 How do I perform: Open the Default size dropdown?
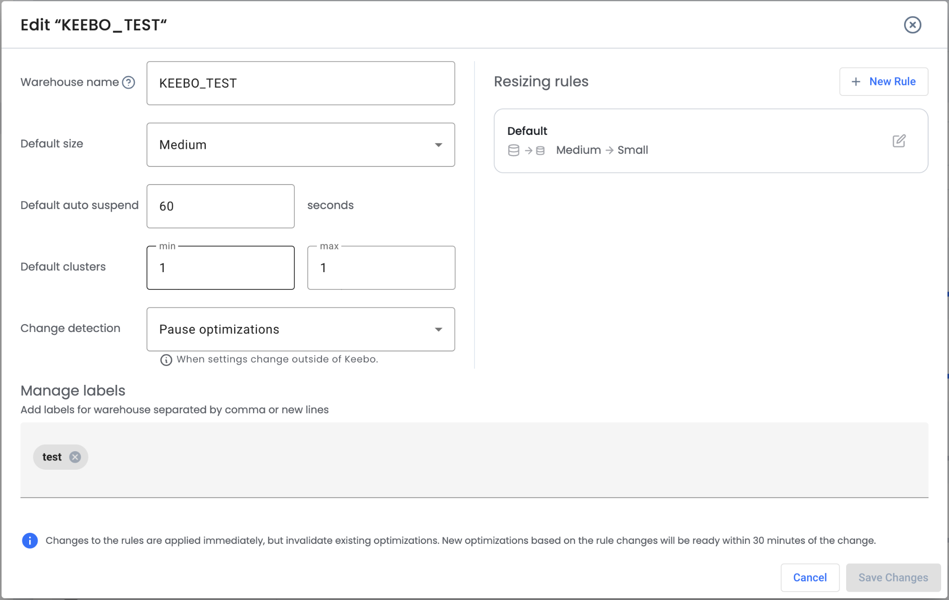pos(300,145)
